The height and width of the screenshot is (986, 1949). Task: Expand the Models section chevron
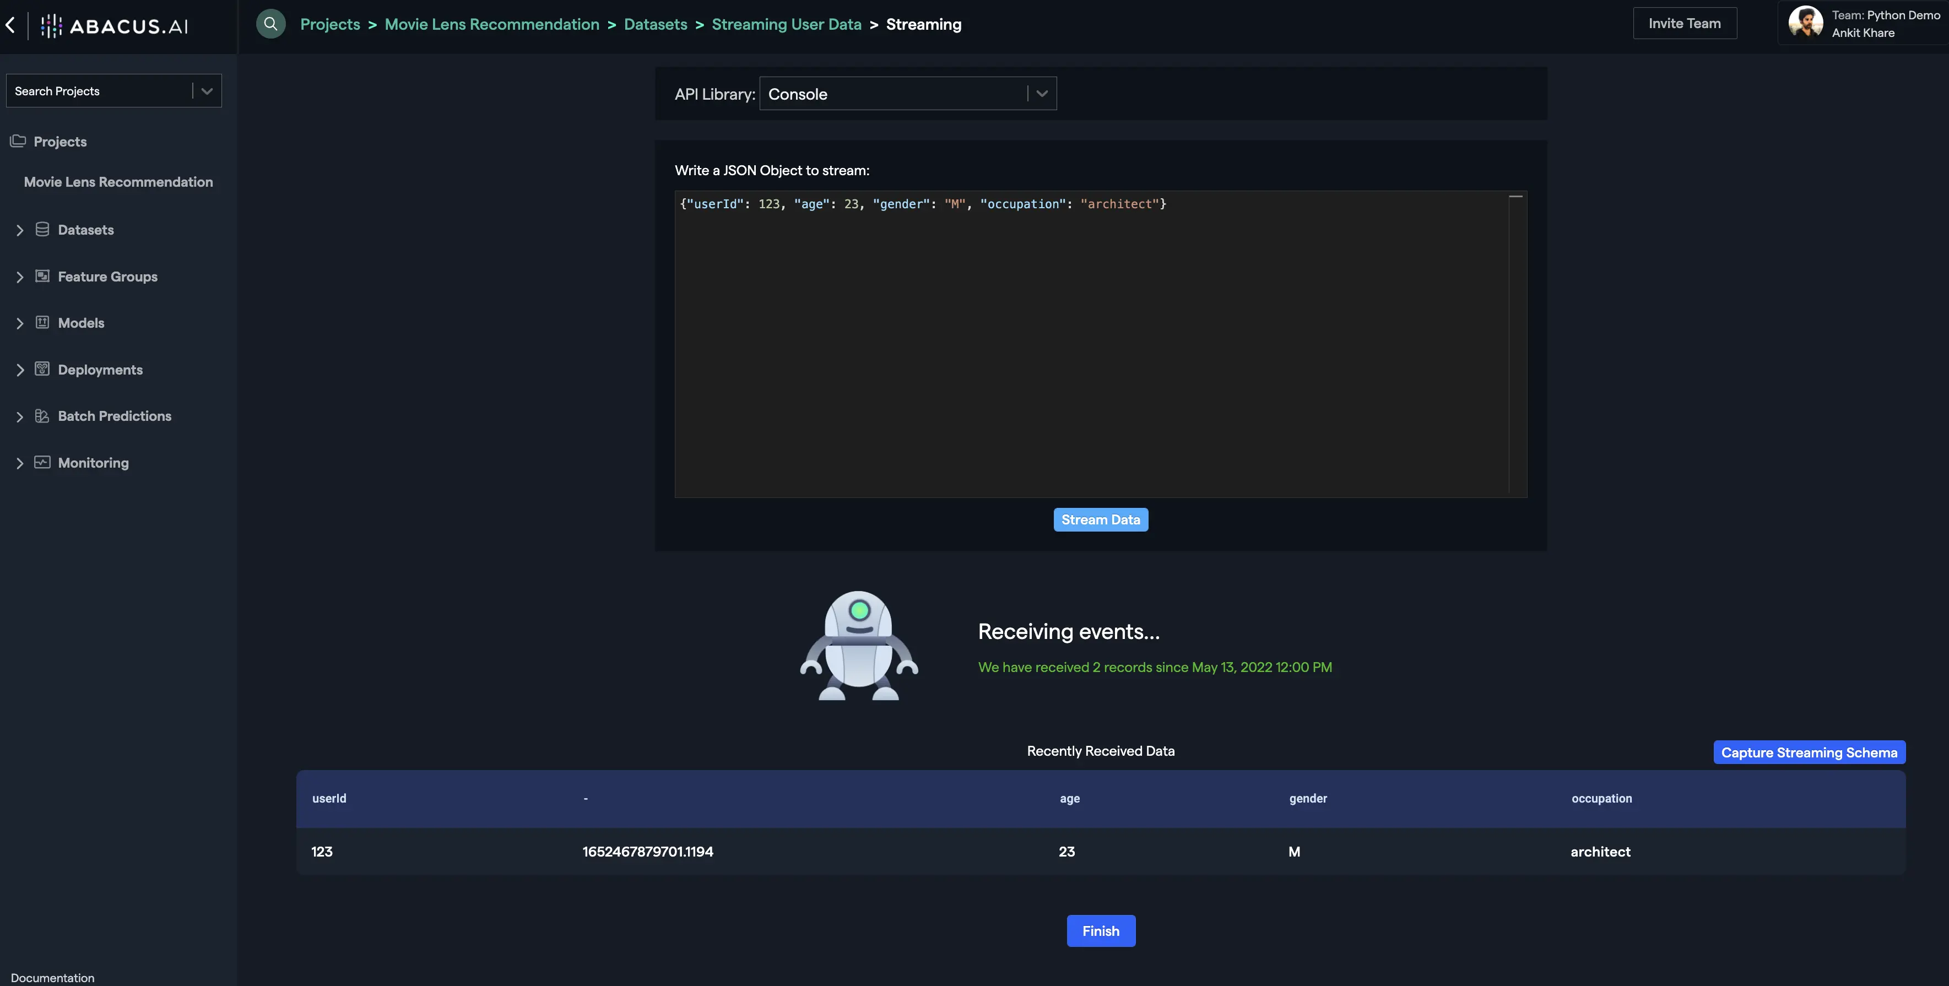(x=20, y=323)
